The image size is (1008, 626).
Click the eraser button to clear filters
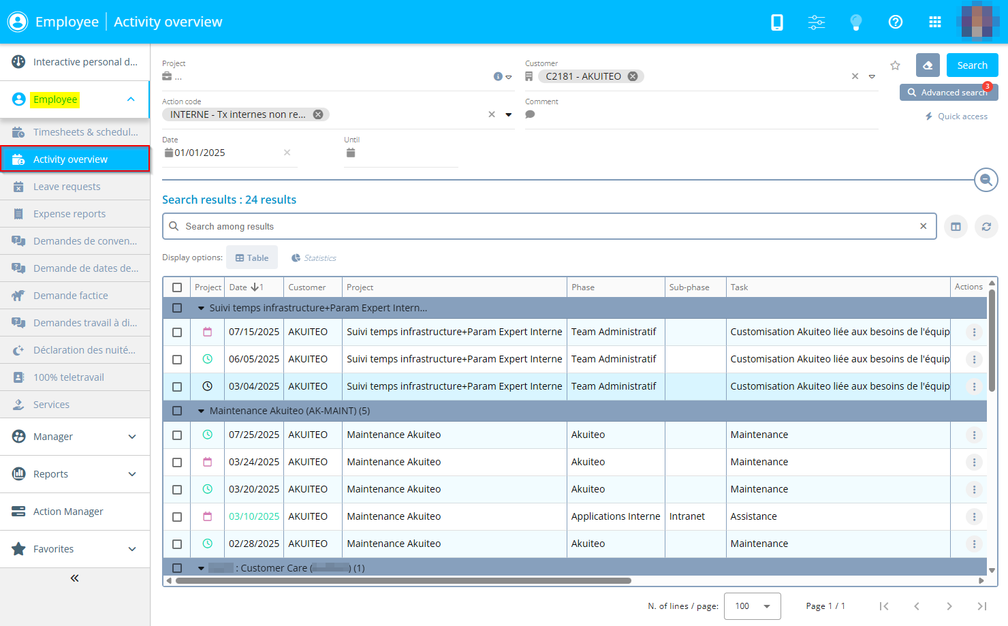pyautogui.click(x=928, y=65)
